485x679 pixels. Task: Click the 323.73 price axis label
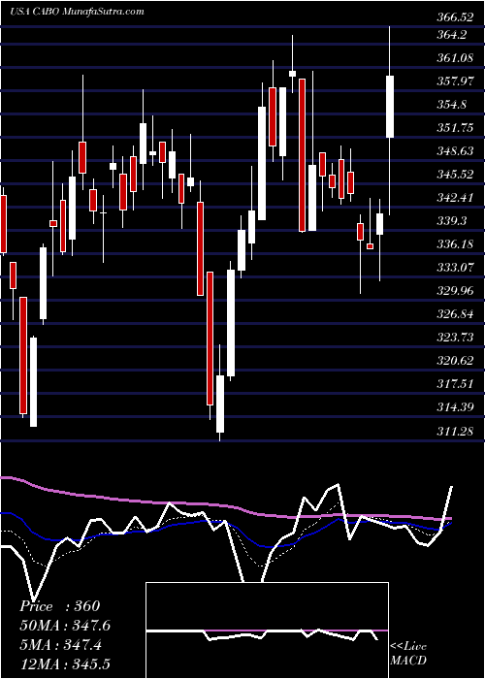point(456,338)
